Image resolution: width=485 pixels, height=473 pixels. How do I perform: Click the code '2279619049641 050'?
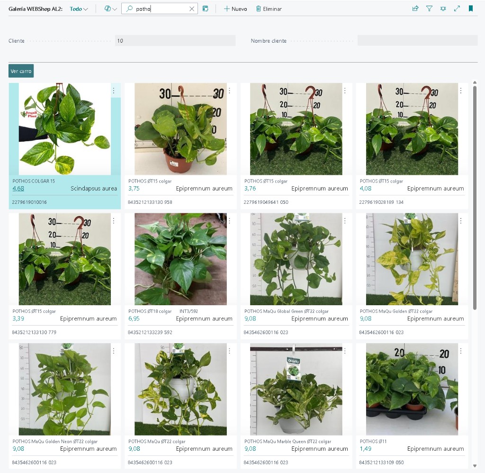[x=266, y=202]
